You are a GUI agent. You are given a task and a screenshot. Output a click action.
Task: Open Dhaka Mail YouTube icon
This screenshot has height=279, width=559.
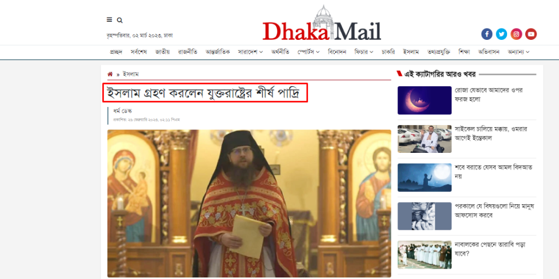tap(531, 34)
